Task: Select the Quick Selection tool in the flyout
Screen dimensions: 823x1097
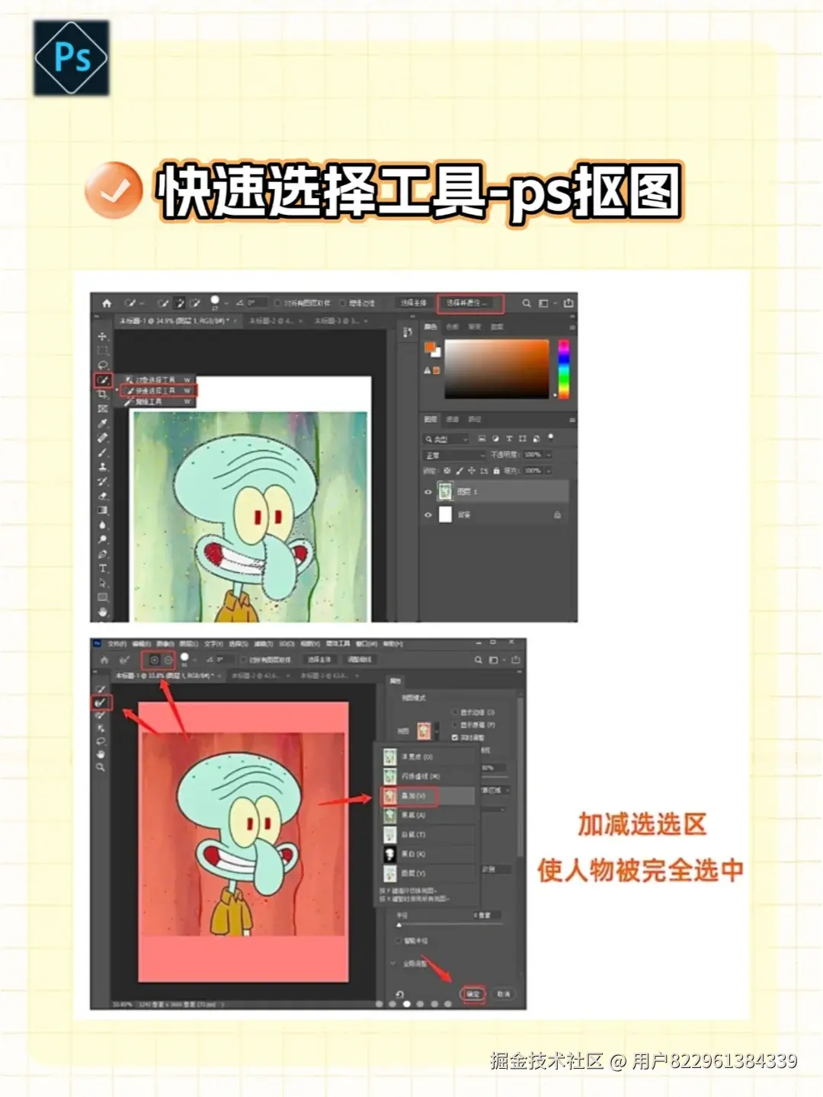Action: (x=158, y=389)
